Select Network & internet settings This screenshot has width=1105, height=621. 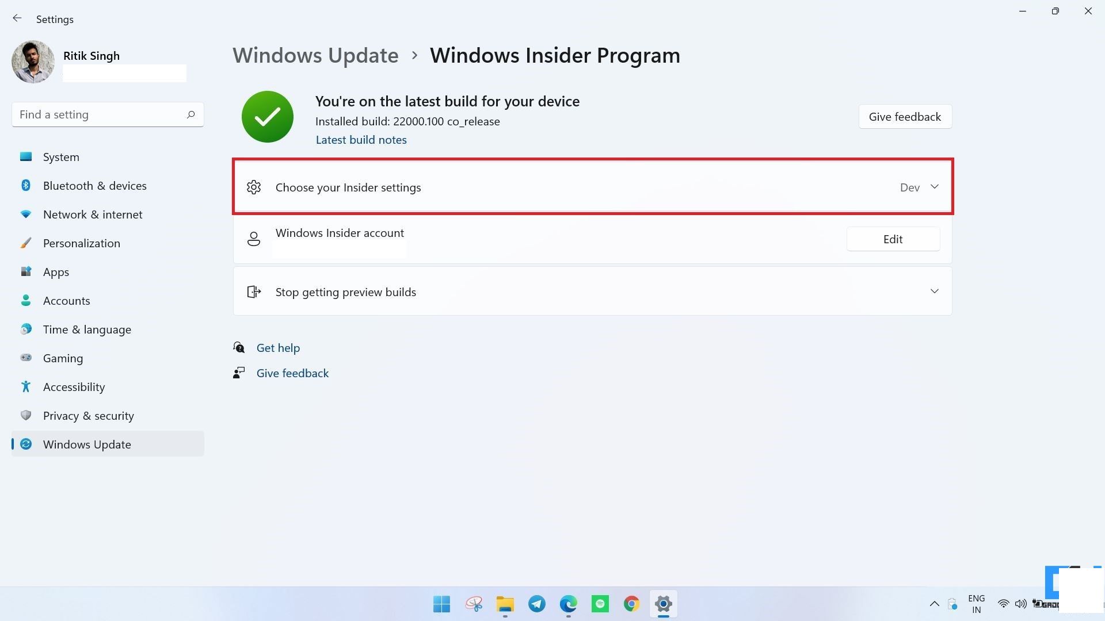93,214
